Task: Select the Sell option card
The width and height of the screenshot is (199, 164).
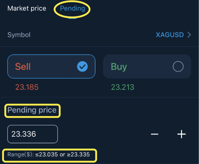Action: tap(51, 67)
